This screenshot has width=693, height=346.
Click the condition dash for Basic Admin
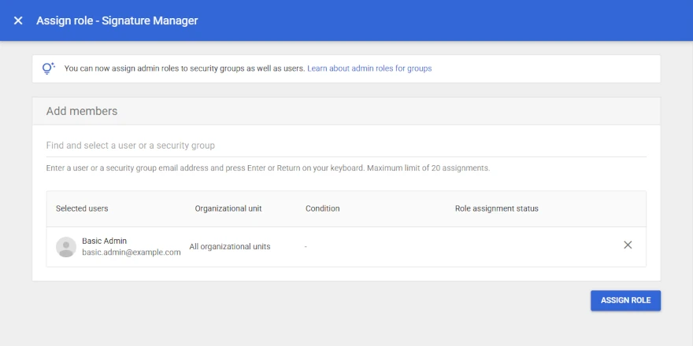click(x=306, y=247)
